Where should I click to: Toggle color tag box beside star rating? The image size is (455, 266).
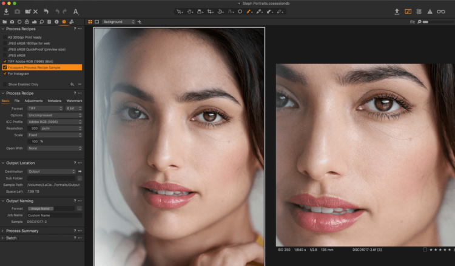click(425, 250)
